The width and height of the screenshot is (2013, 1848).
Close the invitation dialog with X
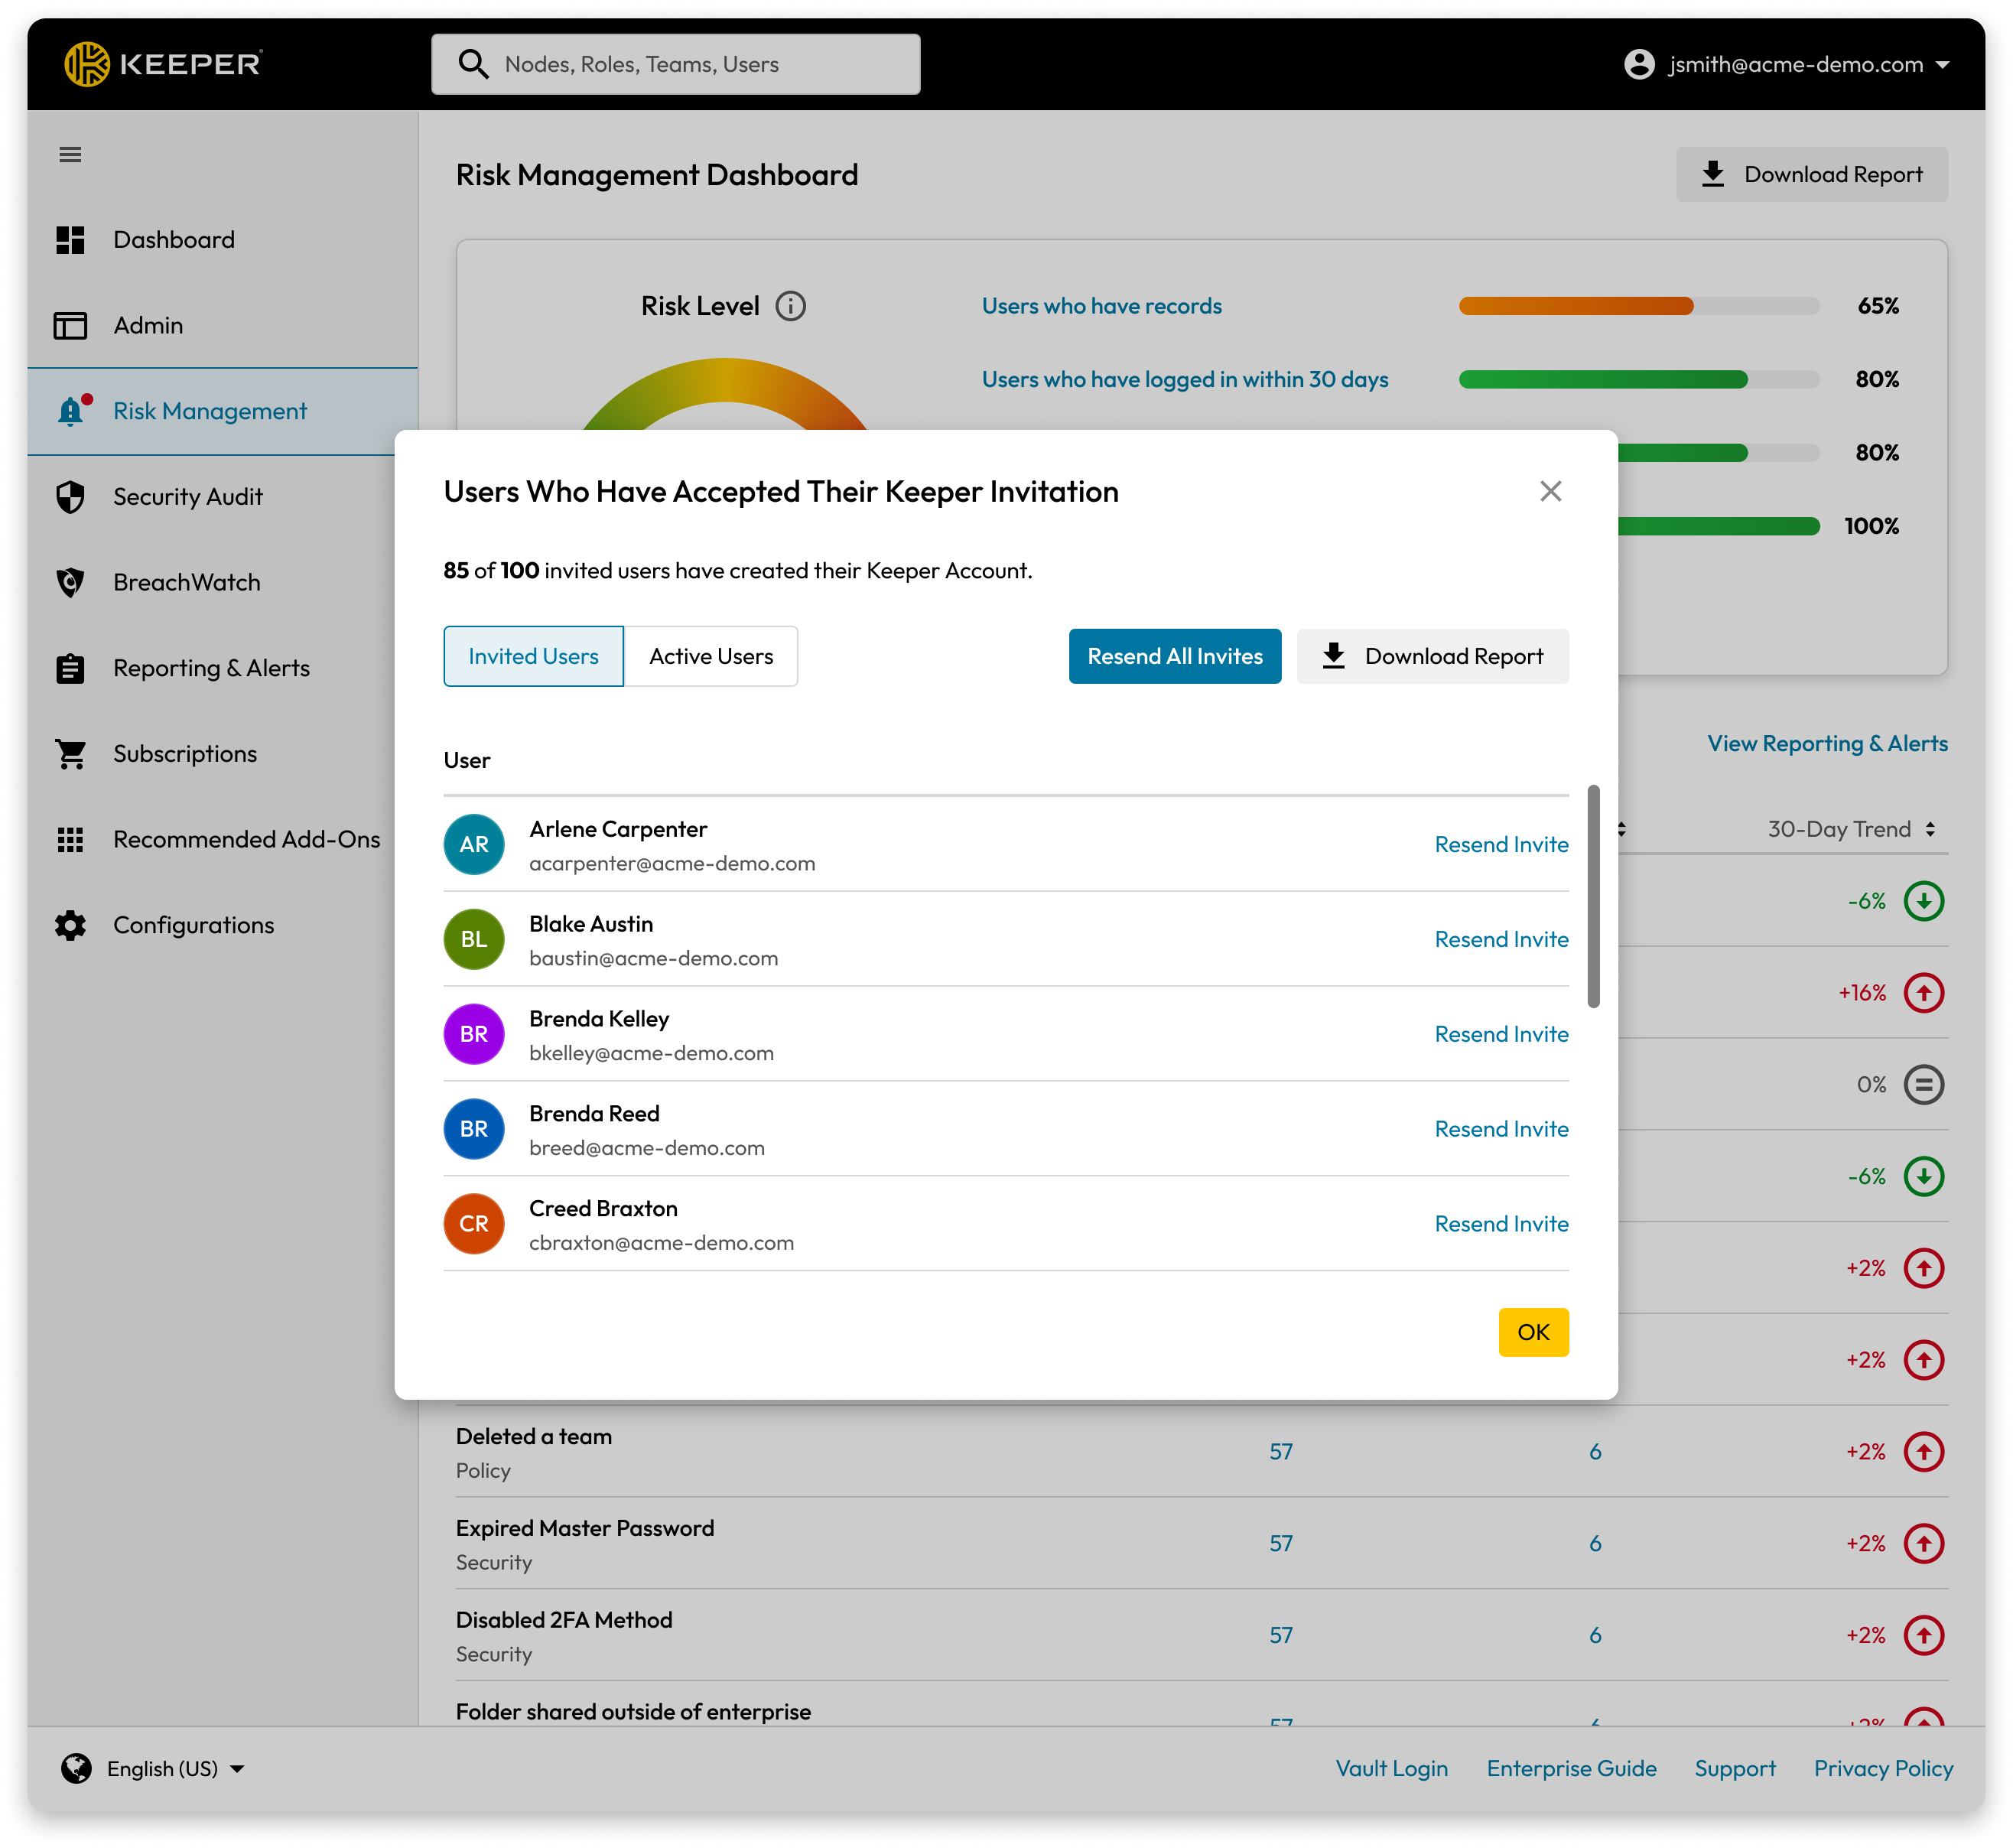click(1550, 491)
